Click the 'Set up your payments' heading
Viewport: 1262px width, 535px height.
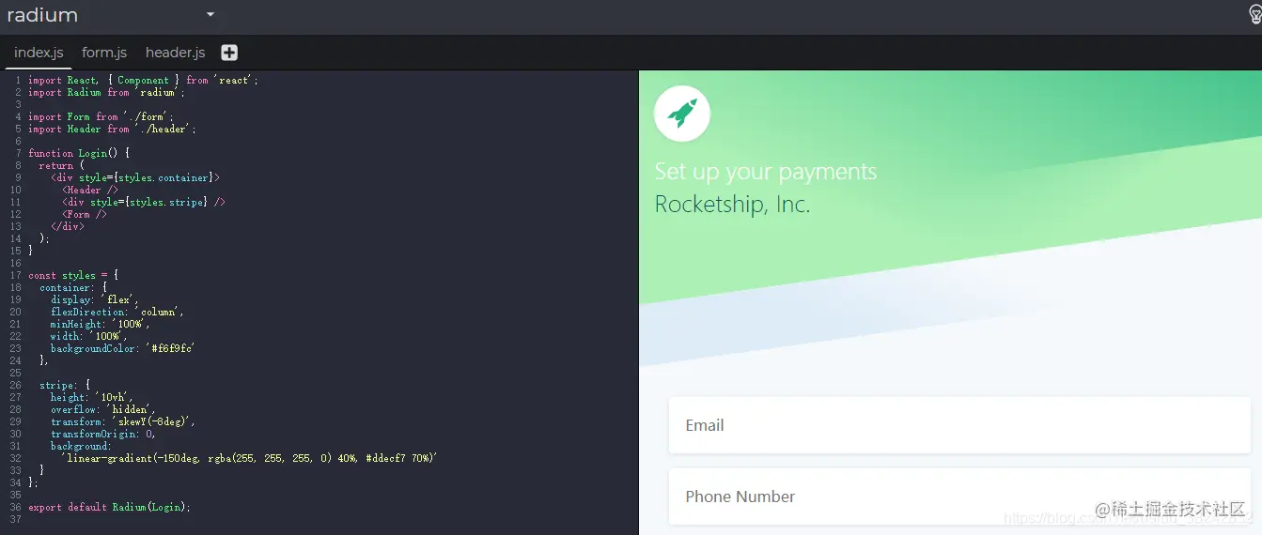click(x=766, y=172)
